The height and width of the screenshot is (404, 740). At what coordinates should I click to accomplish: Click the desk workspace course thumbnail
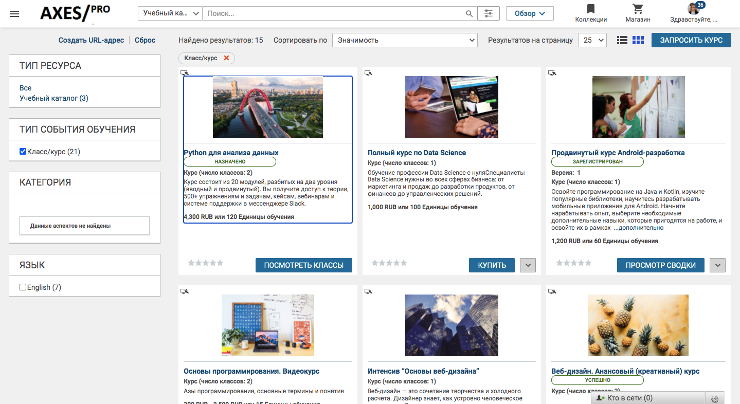coord(268,325)
